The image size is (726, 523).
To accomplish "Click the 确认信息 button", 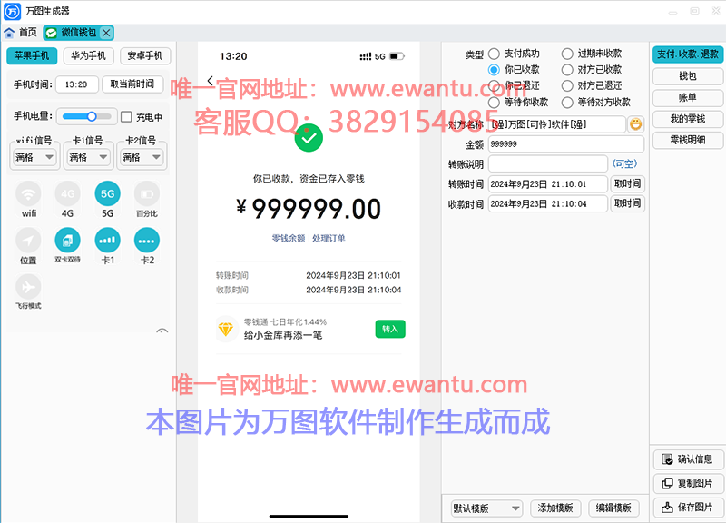I will coord(689,459).
